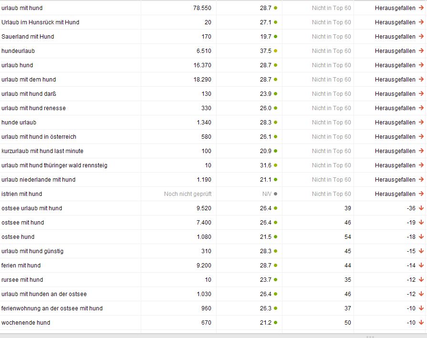Click the gray dot for 'istrien mit hund'
The height and width of the screenshot is (338, 427).
[x=276, y=194]
